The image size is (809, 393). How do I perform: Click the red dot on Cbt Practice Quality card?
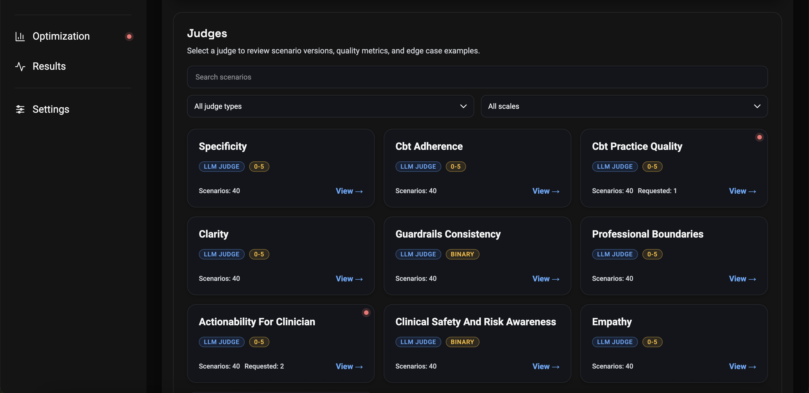tap(760, 137)
